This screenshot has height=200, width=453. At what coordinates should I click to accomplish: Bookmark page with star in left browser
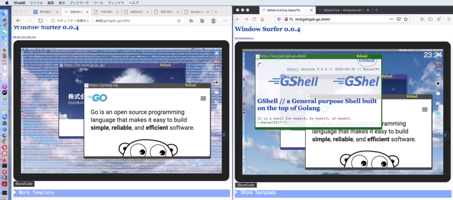coord(179,20)
